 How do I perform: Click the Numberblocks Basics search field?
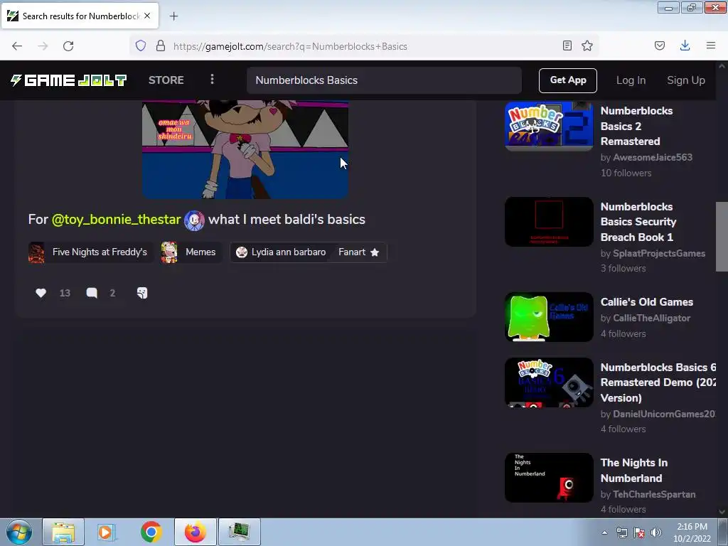(x=384, y=80)
